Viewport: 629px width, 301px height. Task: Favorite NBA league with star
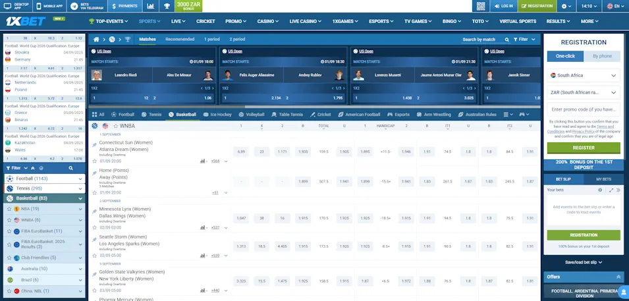tap(9, 209)
